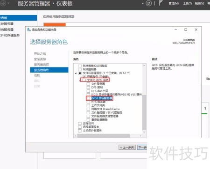Screen dimensions: 210x169
Task: Click the forward navigation arrow in header
Action: [3, 3]
